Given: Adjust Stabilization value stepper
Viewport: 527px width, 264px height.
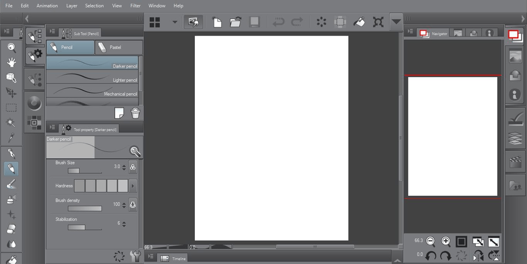Looking at the screenshot, I should tap(124, 224).
